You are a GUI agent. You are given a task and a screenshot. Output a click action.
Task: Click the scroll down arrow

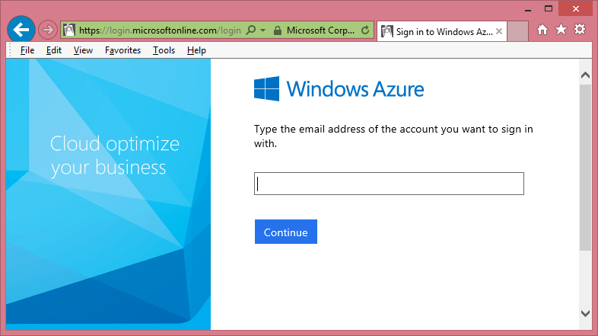585,313
